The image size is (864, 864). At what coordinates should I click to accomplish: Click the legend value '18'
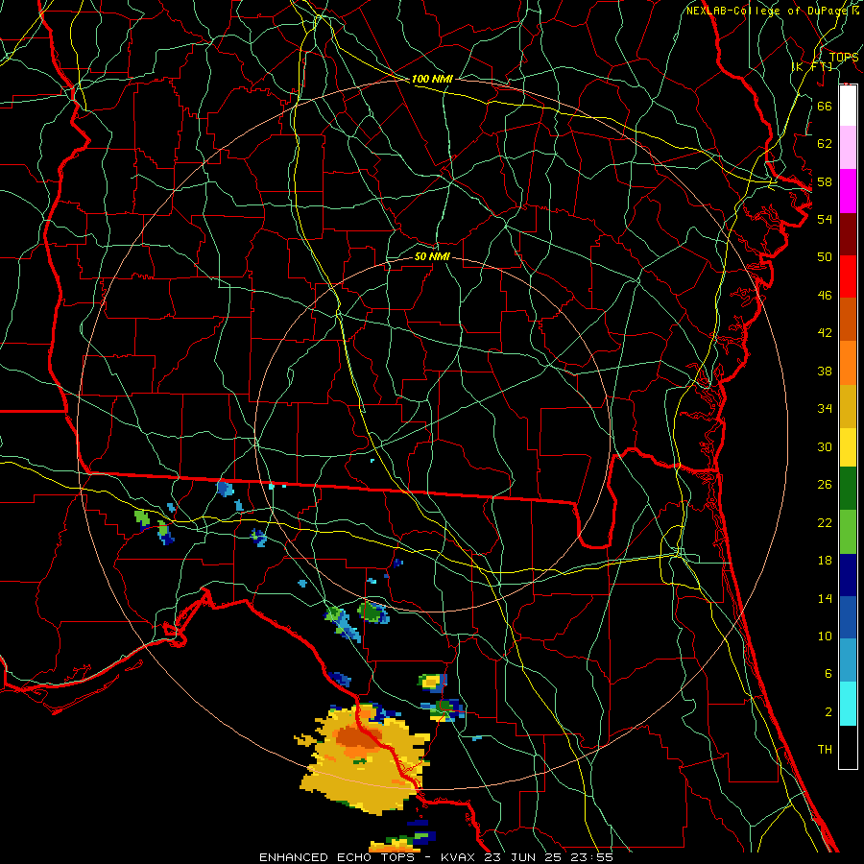(x=825, y=561)
